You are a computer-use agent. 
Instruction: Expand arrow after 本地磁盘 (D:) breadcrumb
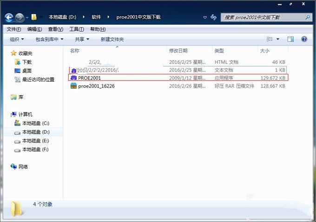point(84,17)
